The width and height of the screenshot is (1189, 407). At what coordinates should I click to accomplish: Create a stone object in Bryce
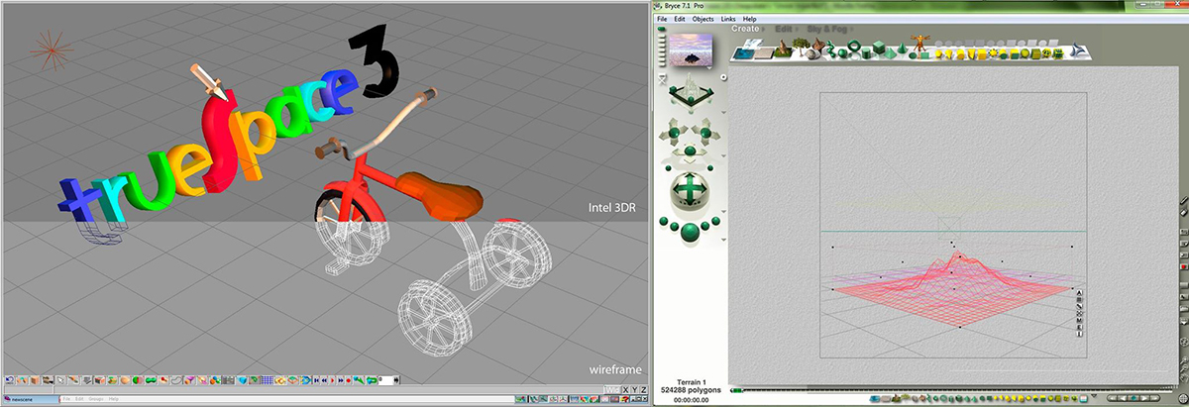click(812, 53)
